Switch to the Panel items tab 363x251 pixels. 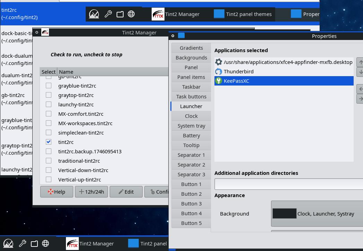[x=191, y=77]
